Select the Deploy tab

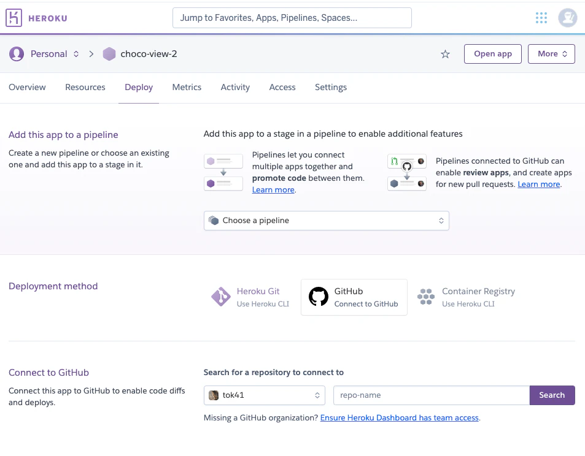coord(139,87)
